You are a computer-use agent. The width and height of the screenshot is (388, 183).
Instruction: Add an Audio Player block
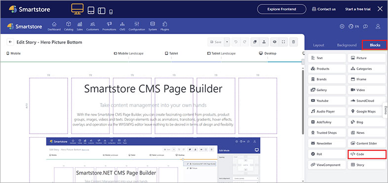pos(327,111)
